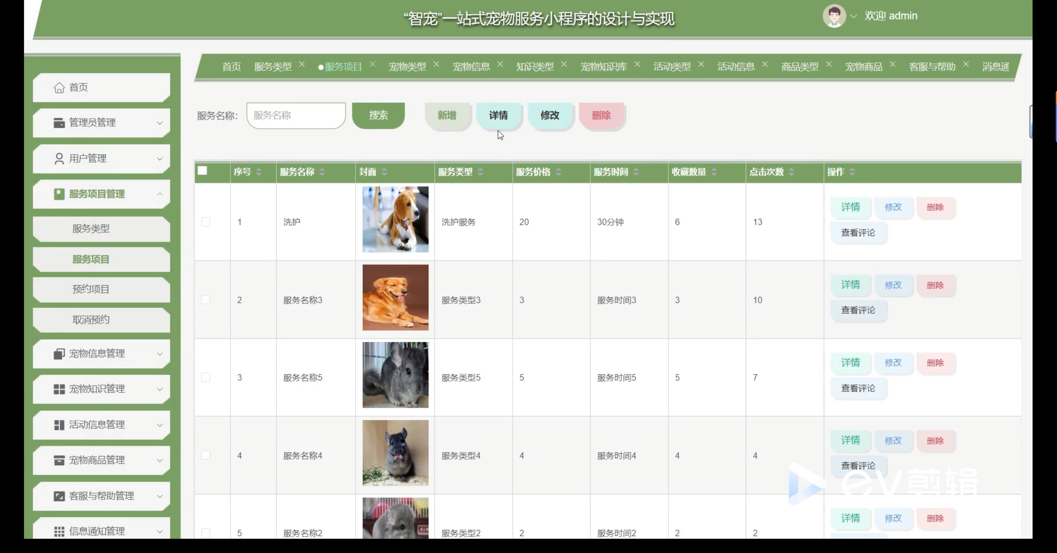Switch to the 宠物知识库 tab
Viewport: 1057px width, 553px height.
603,66
